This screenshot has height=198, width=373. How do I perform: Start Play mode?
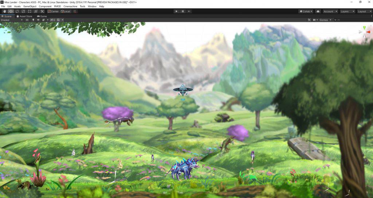176,11
